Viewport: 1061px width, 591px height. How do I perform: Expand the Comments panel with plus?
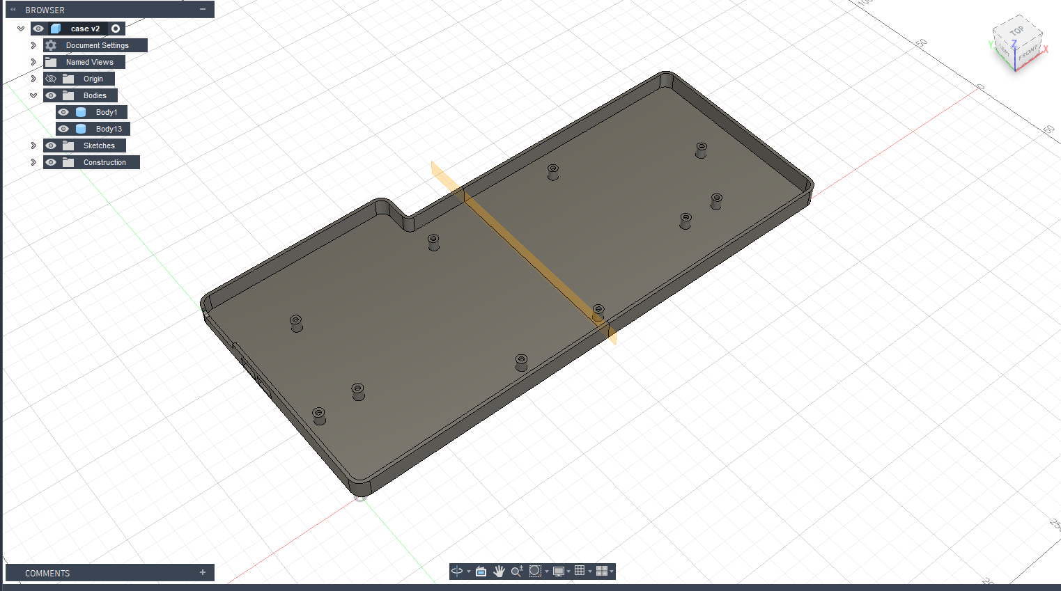point(203,573)
